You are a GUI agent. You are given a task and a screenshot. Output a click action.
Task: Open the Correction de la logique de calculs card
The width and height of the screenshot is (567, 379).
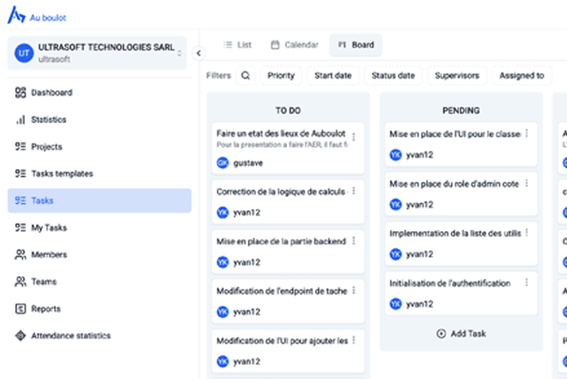[x=288, y=202]
